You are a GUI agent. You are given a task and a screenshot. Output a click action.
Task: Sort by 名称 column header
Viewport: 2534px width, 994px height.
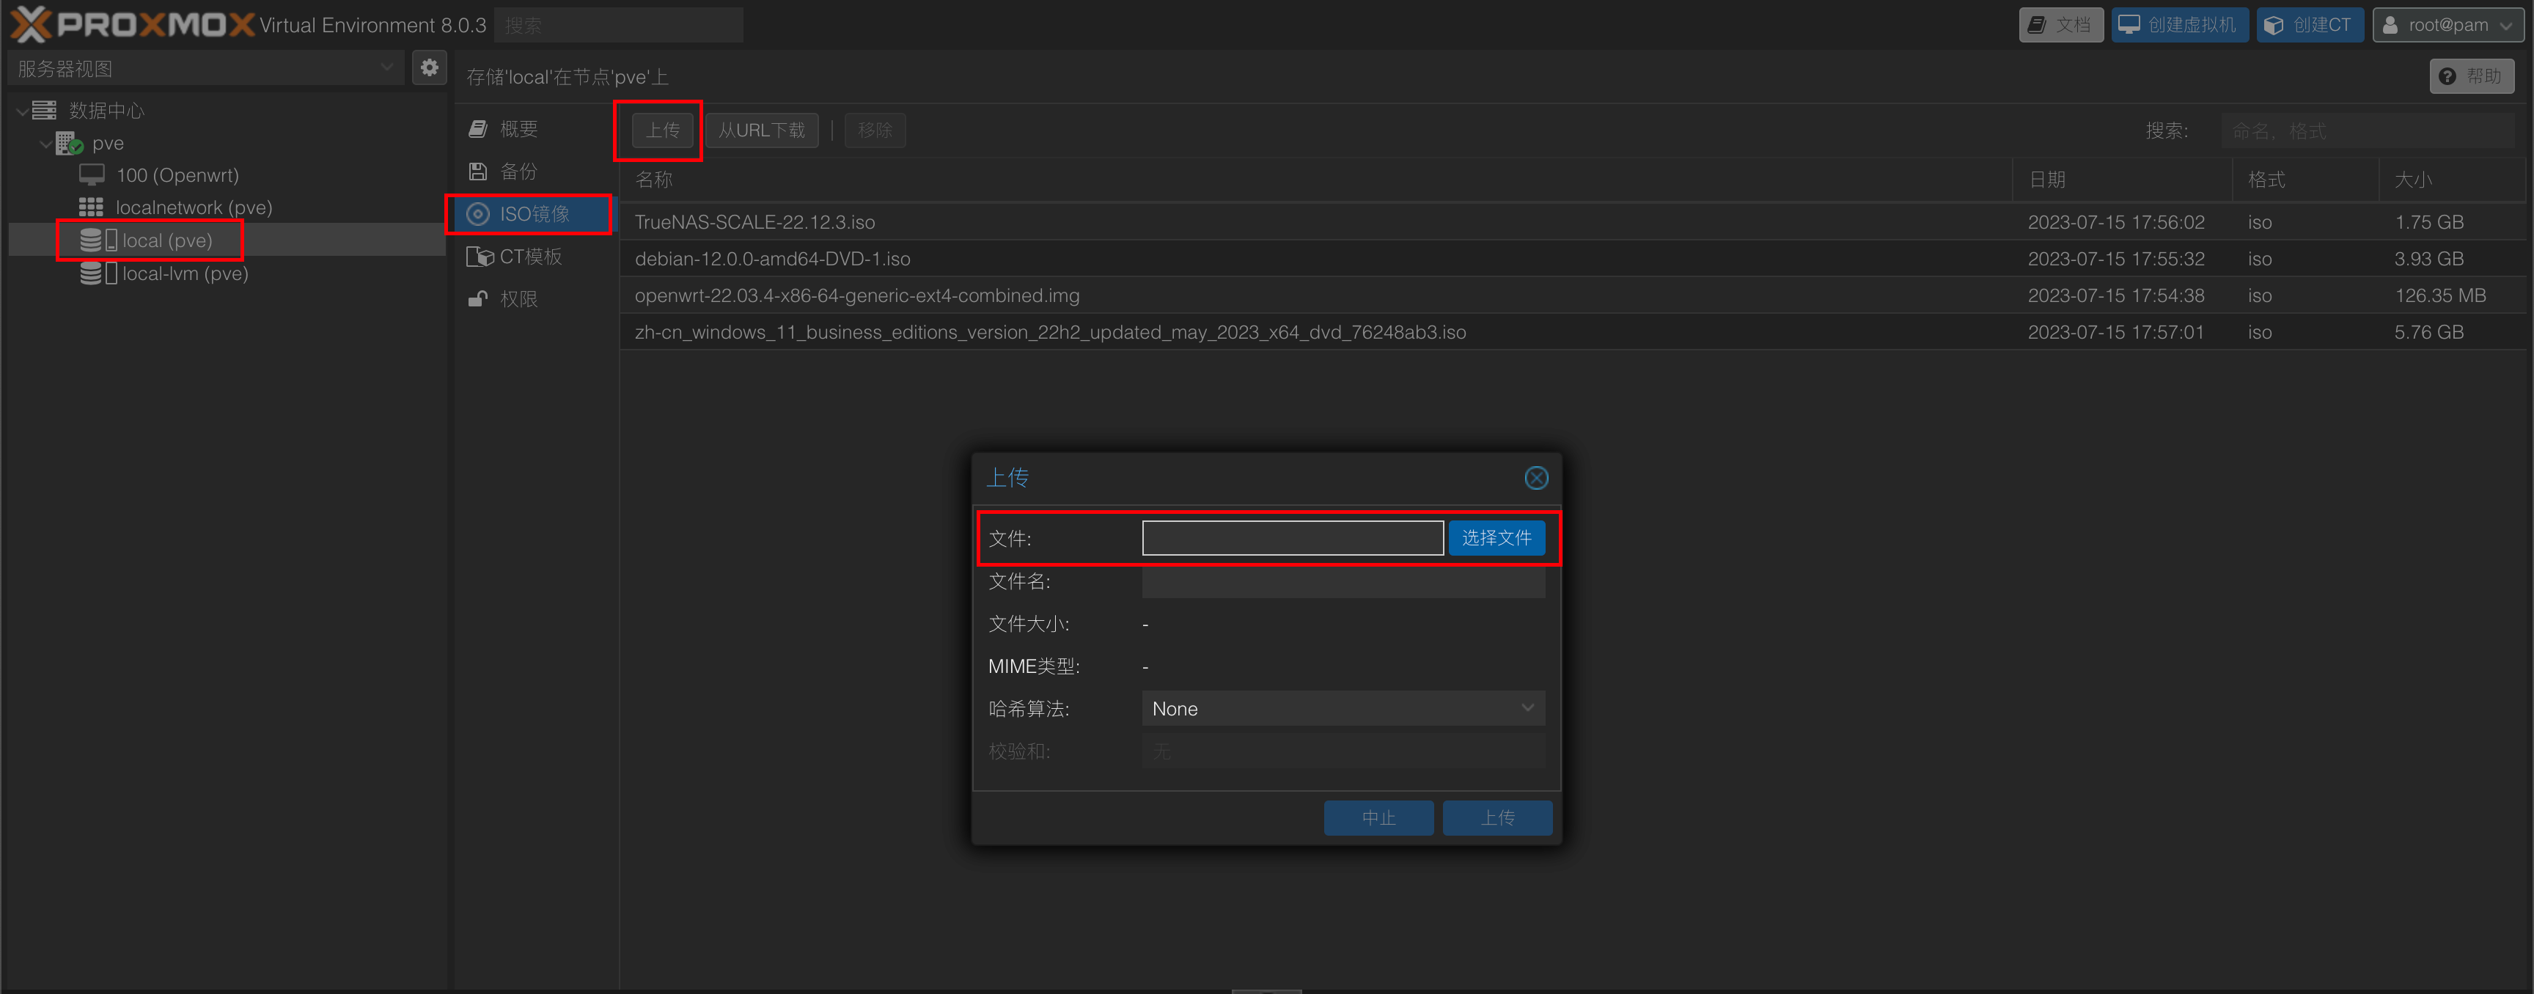pyautogui.click(x=1315, y=180)
